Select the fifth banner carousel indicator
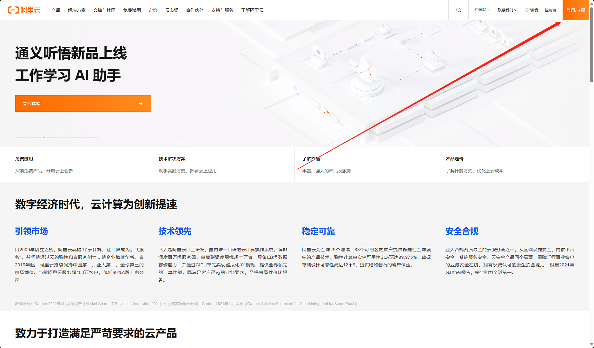The height and width of the screenshot is (348, 594). (77, 137)
